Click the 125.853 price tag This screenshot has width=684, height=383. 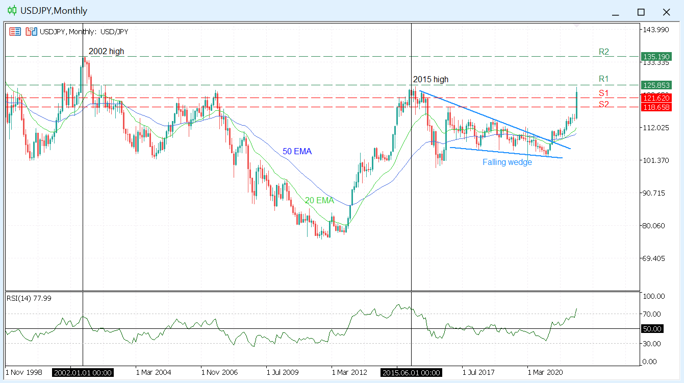click(x=656, y=85)
